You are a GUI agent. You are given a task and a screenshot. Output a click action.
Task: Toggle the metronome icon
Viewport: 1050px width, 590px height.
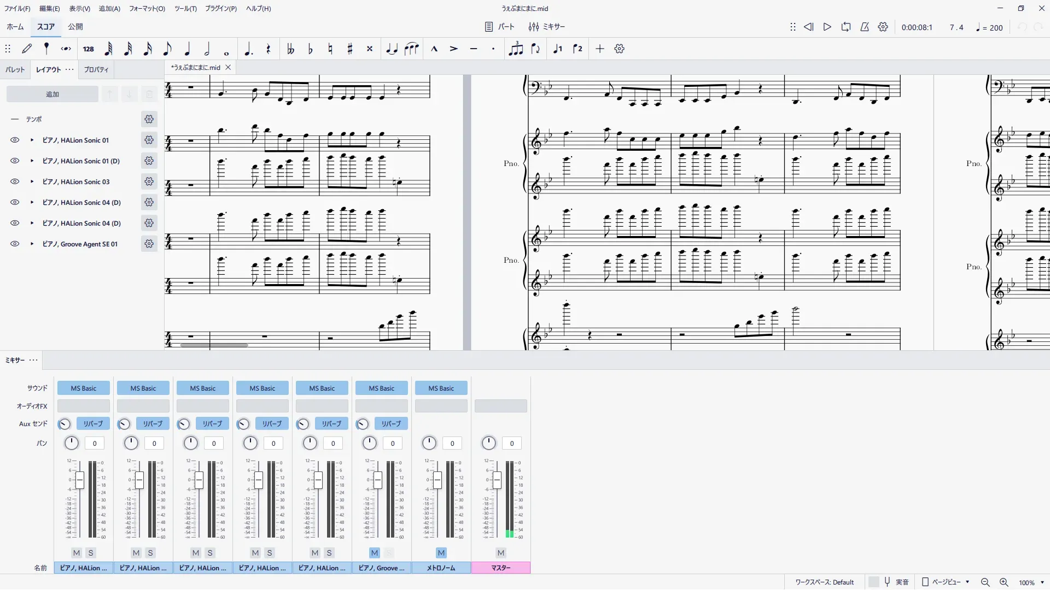865,27
